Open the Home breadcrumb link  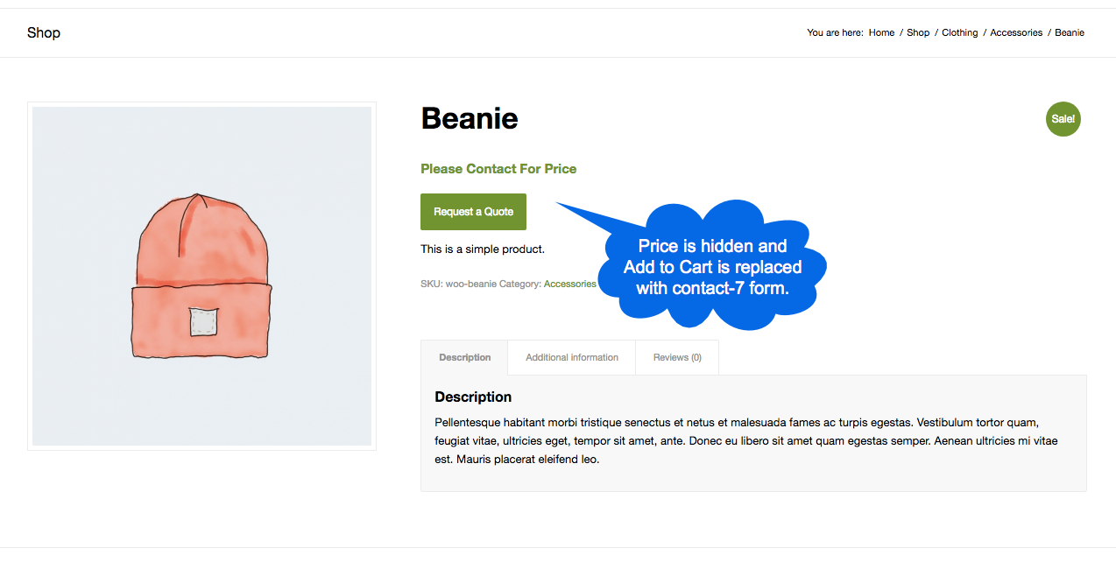pyautogui.click(x=881, y=33)
